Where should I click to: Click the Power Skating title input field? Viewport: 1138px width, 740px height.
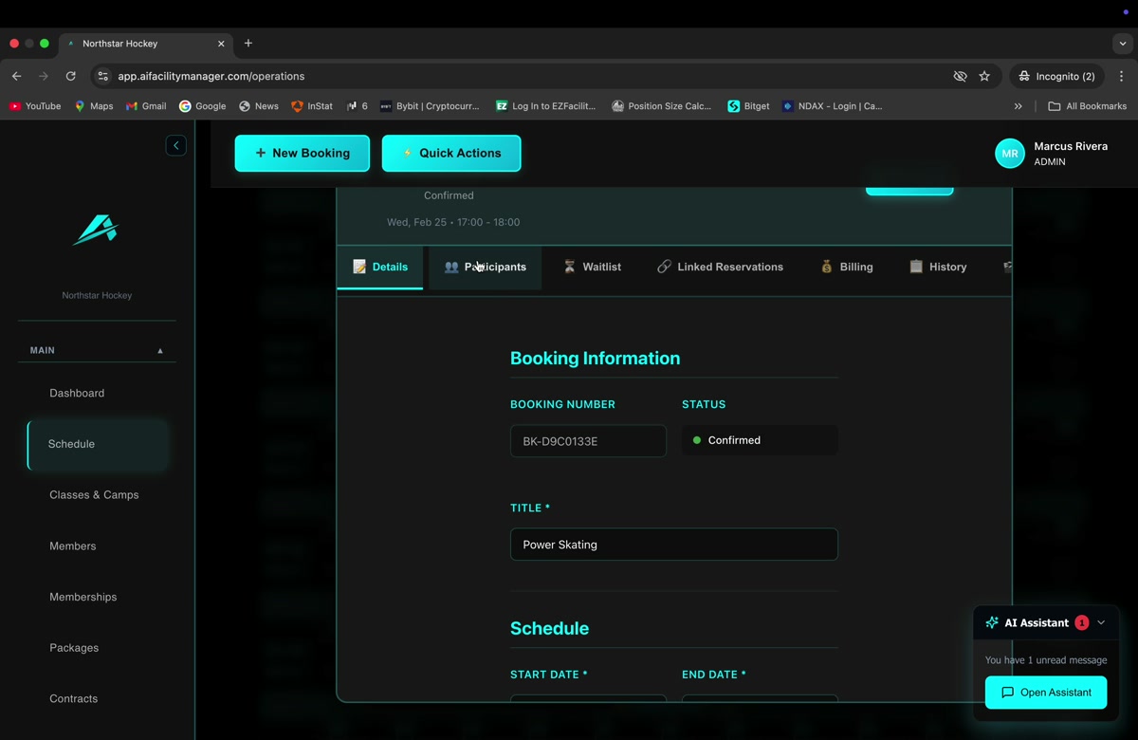pyautogui.click(x=673, y=544)
